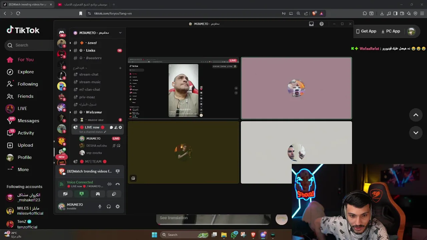Open Discord inbox icon
This screenshot has height=240, width=427.
click(311, 24)
